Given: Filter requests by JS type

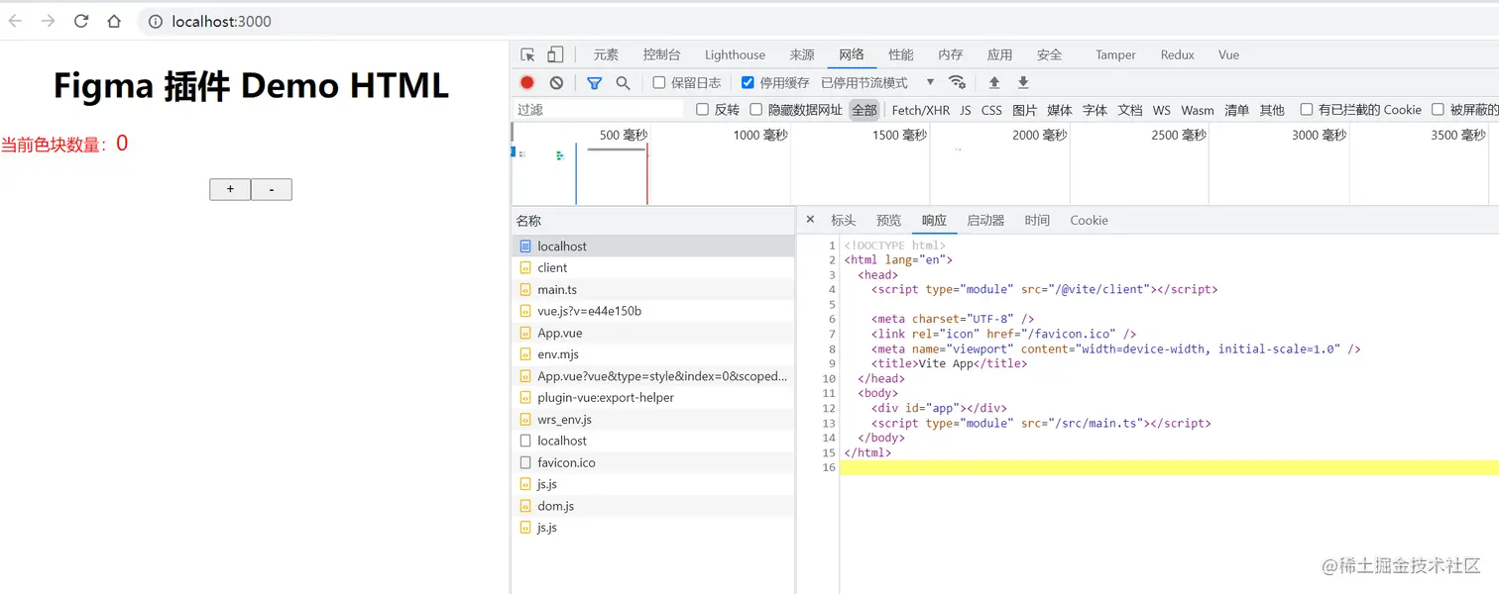Looking at the screenshot, I should coord(966,110).
